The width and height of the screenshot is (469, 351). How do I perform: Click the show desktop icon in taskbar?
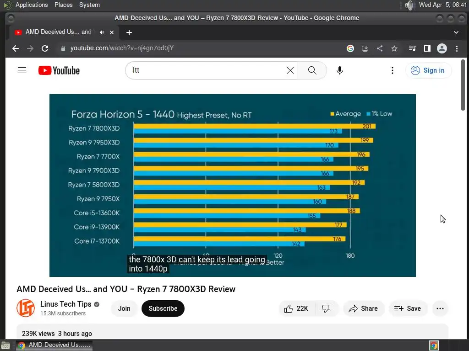(5, 346)
